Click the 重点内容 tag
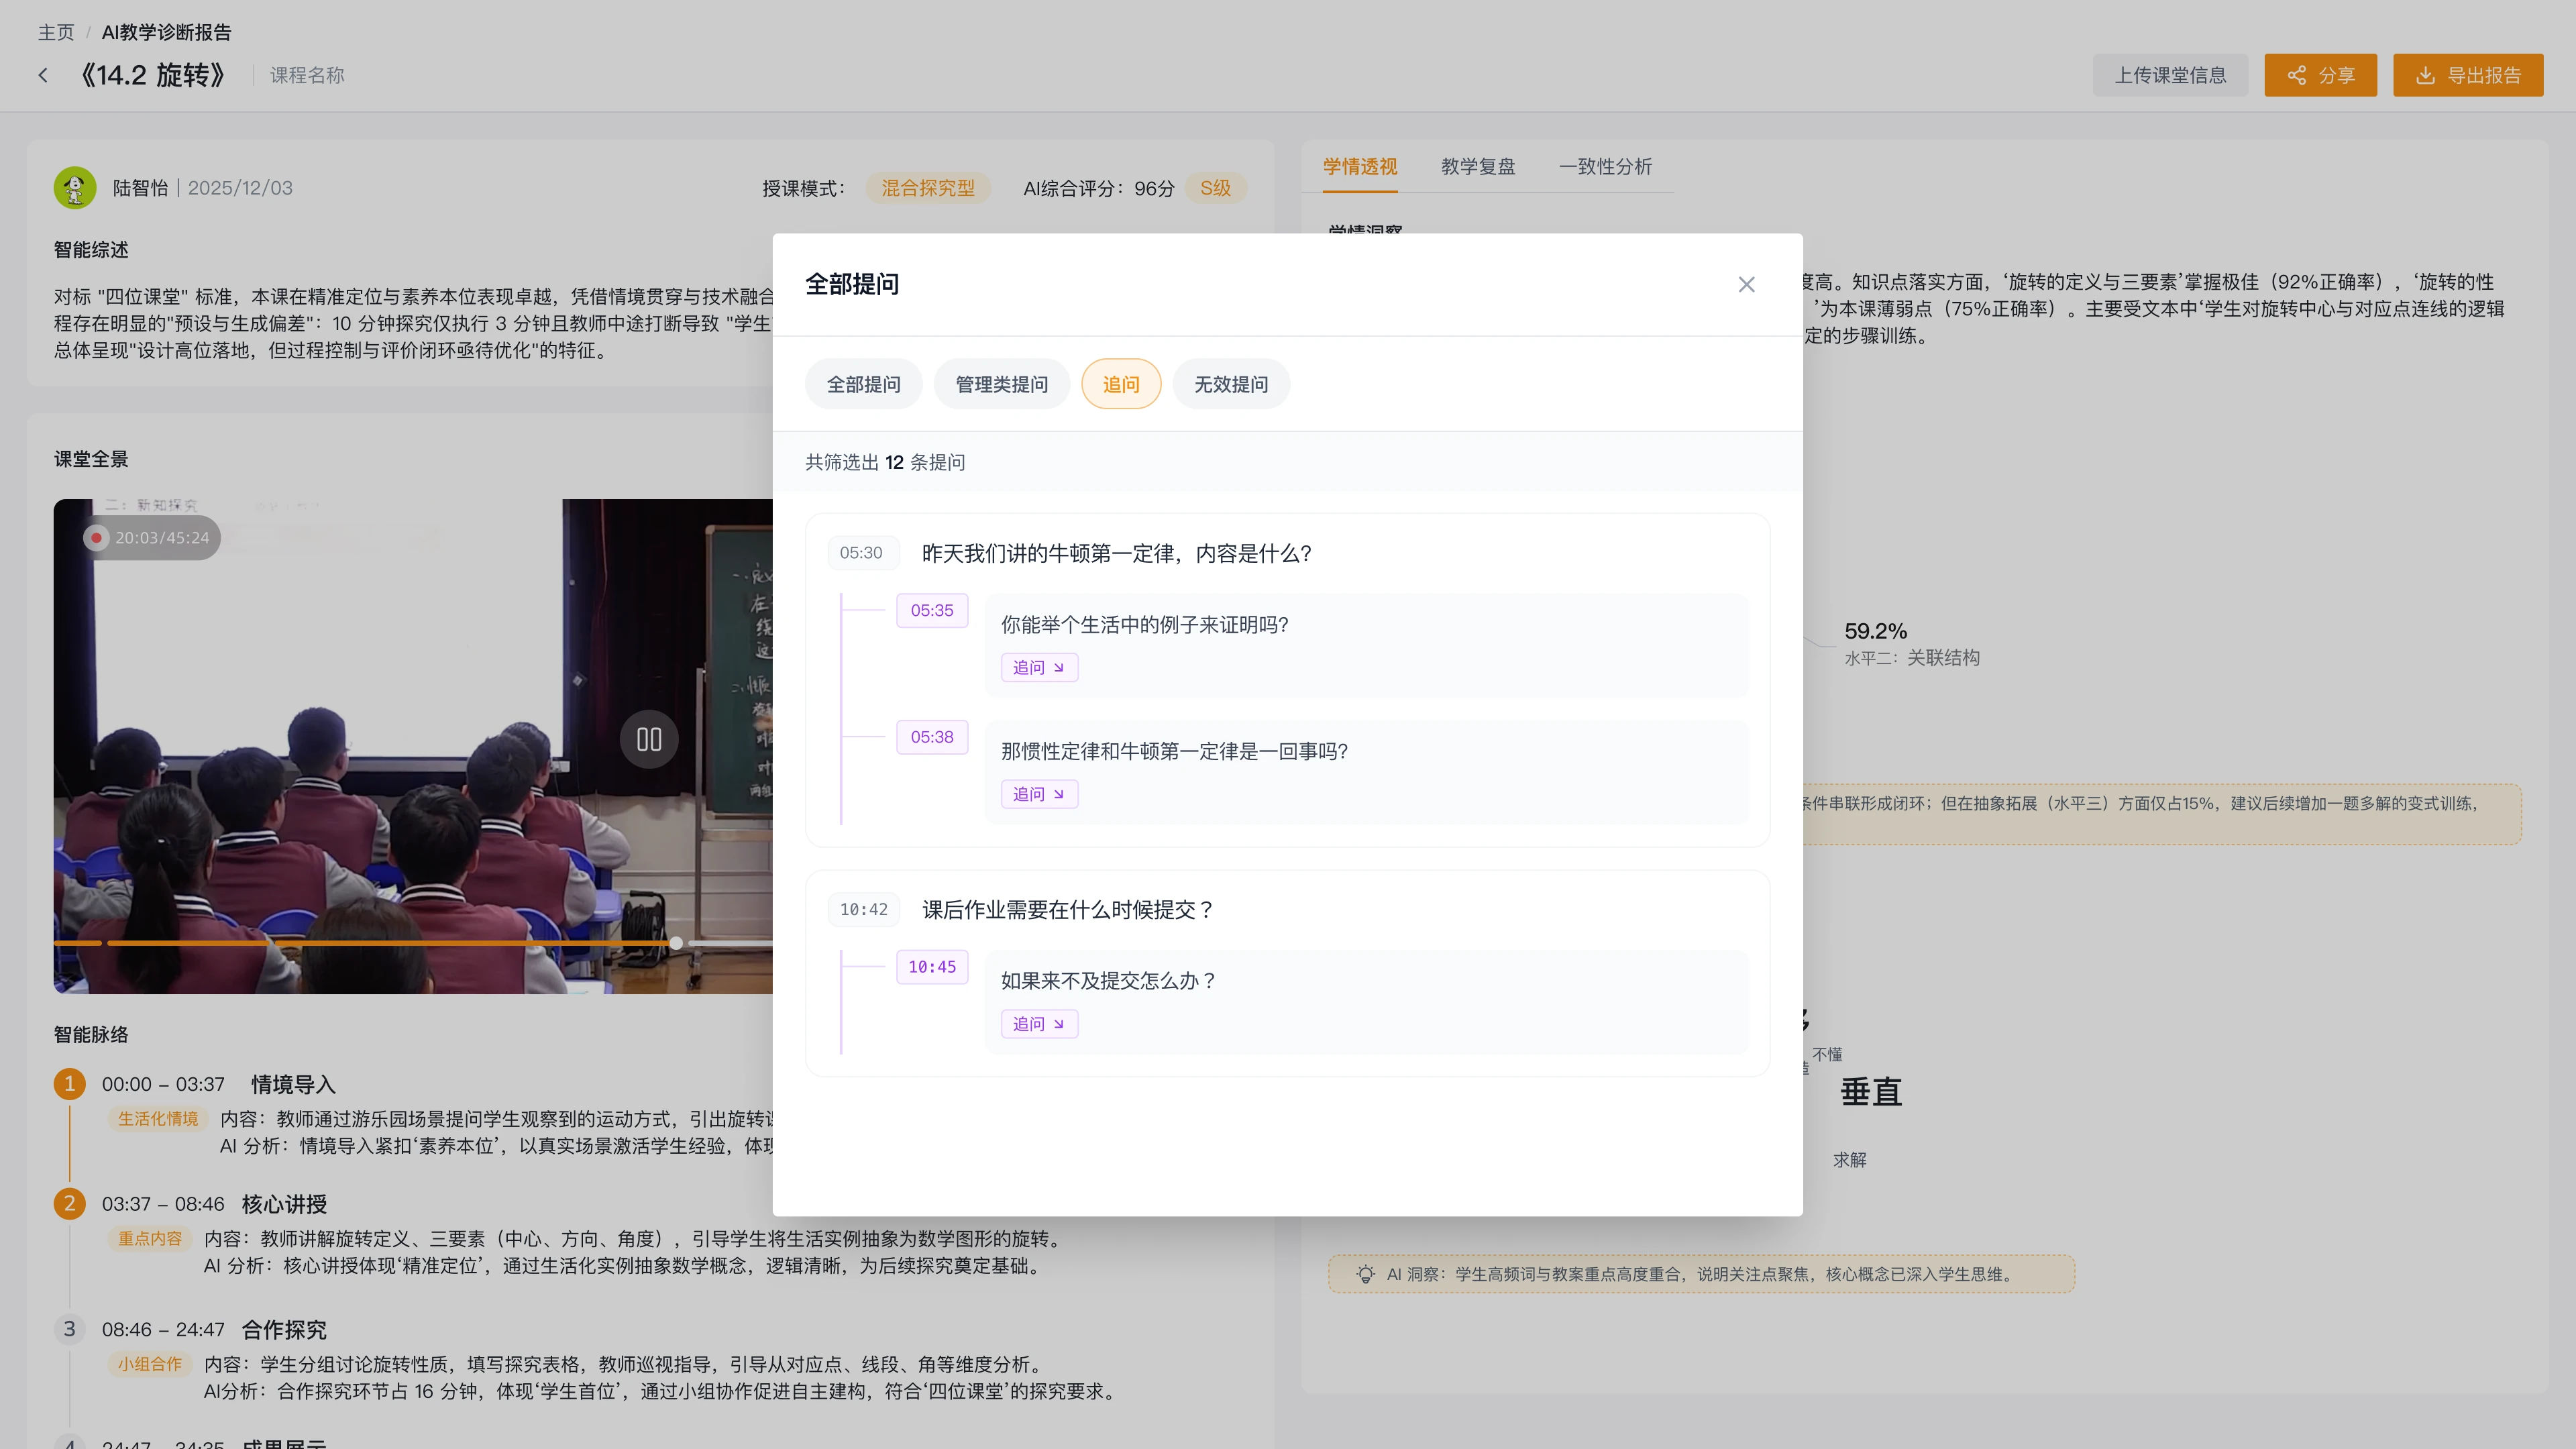 click(x=150, y=1238)
